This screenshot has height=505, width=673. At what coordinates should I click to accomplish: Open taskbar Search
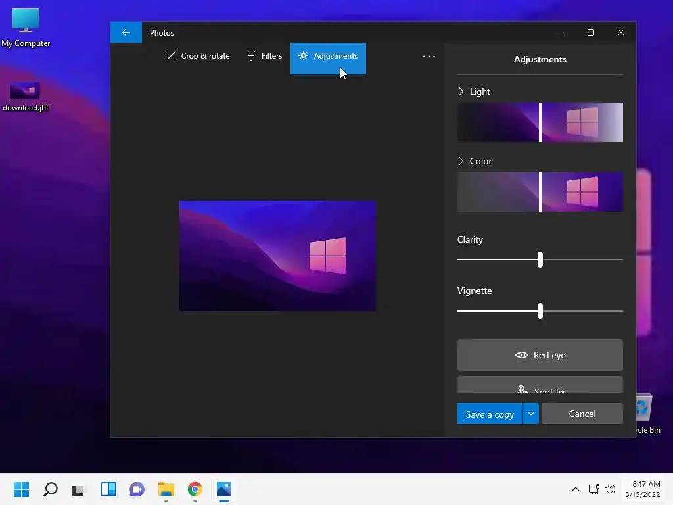tap(50, 489)
